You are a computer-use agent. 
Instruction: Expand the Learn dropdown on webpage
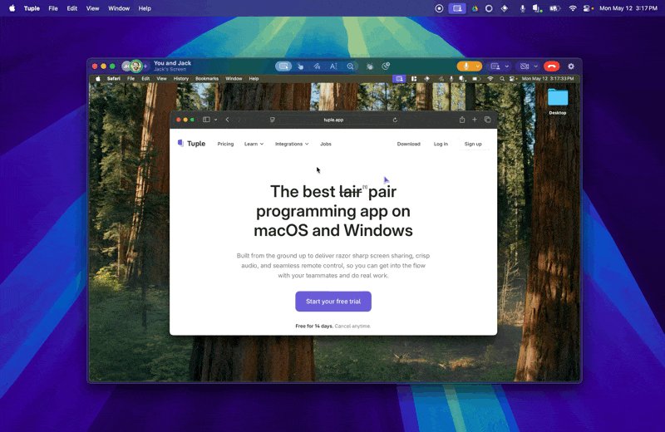pos(254,144)
